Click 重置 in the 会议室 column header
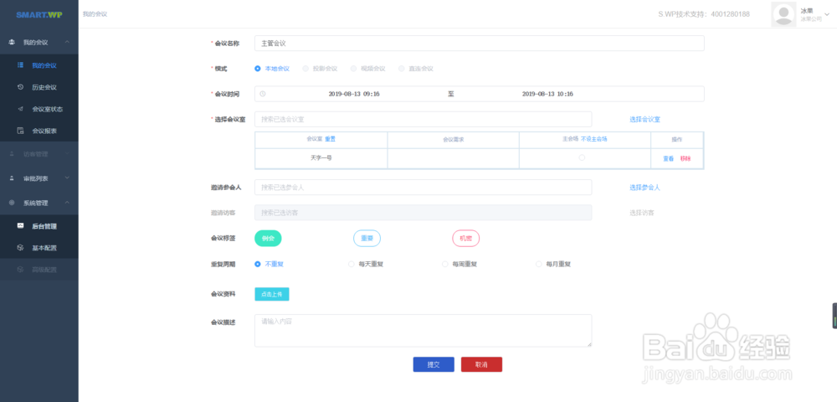 (331, 139)
